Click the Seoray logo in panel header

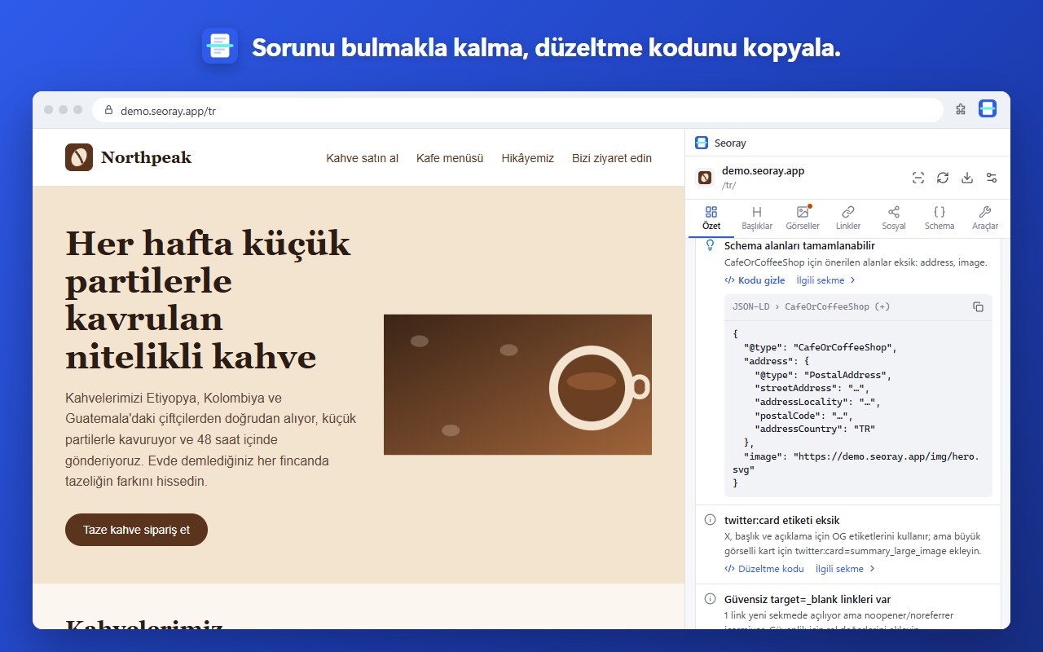(702, 143)
